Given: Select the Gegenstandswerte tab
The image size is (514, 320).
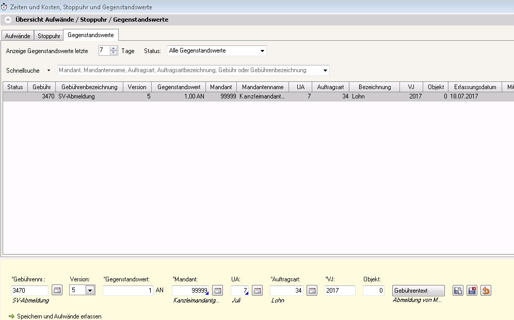Looking at the screenshot, I should pos(91,35).
